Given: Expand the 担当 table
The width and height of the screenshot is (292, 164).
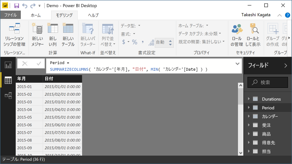Looking at the screenshot, I should coord(249,151).
